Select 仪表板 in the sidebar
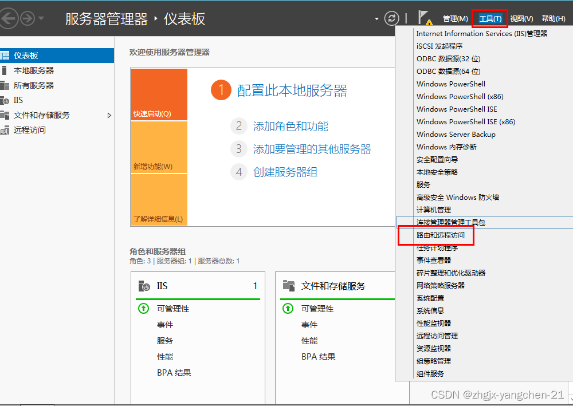Image resolution: width=573 pixels, height=406 pixels. pos(57,56)
